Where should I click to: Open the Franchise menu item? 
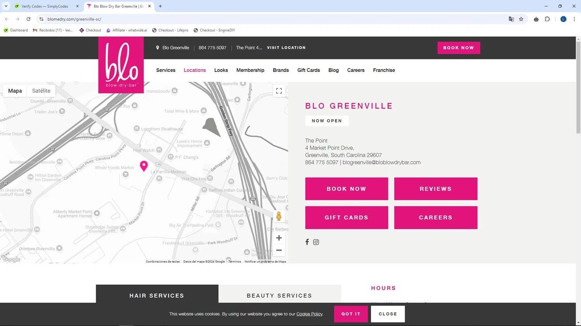pos(384,70)
